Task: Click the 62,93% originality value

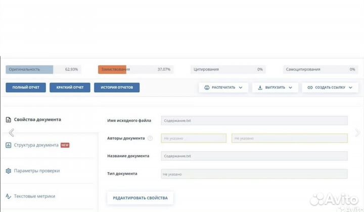Action: point(71,69)
